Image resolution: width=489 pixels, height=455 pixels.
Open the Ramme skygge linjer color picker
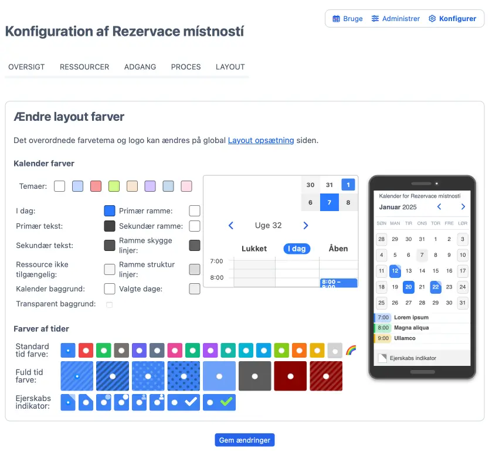[x=195, y=245]
